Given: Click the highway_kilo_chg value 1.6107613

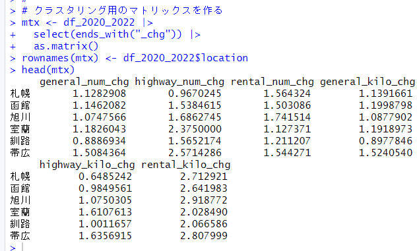Looking at the screenshot, I should (x=105, y=212).
